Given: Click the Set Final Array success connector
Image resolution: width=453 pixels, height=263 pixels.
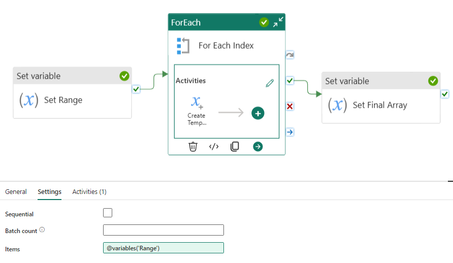Looking at the screenshot, I should coord(445,94).
